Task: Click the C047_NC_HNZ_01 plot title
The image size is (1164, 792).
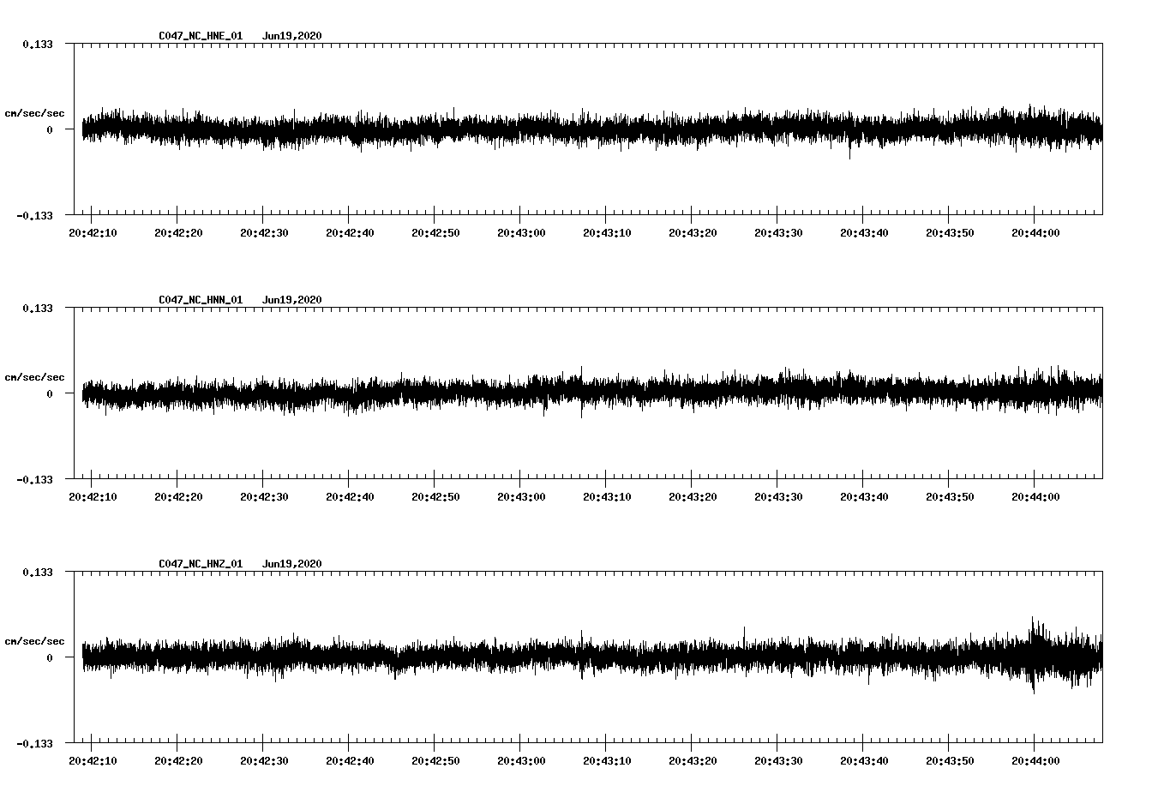Action: pos(201,564)
